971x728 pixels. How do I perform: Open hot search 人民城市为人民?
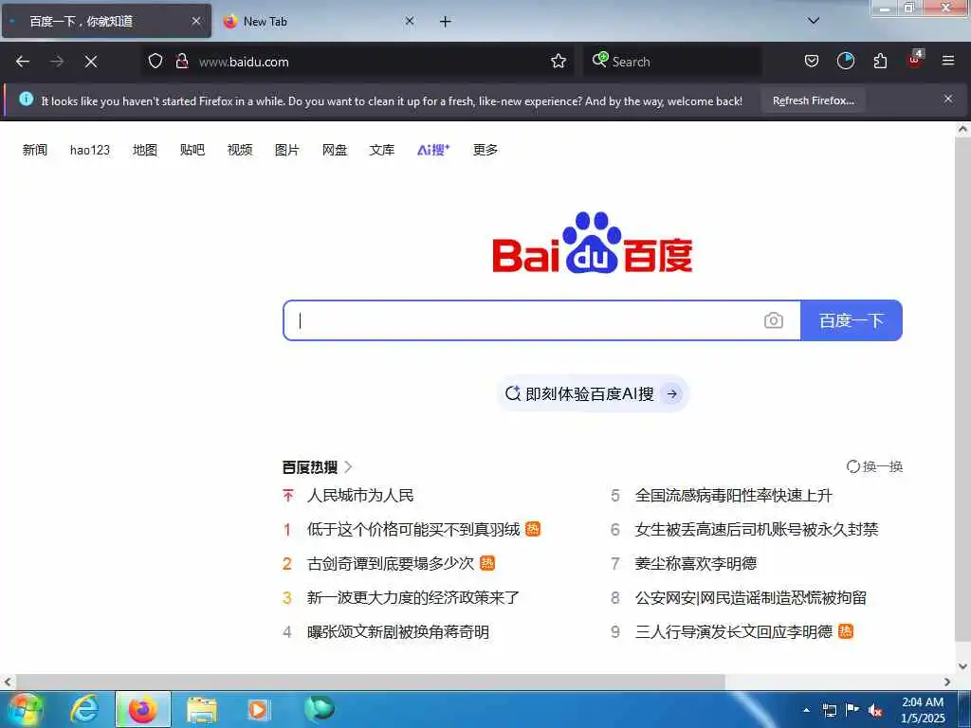pyautogui.click(x=360, y=495)
